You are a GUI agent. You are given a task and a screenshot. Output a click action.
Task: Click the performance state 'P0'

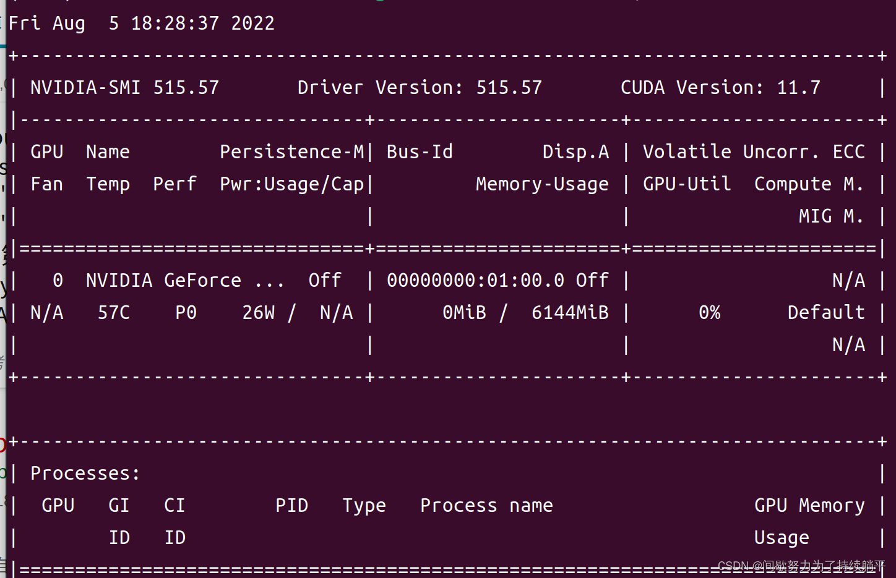point(186,313)
